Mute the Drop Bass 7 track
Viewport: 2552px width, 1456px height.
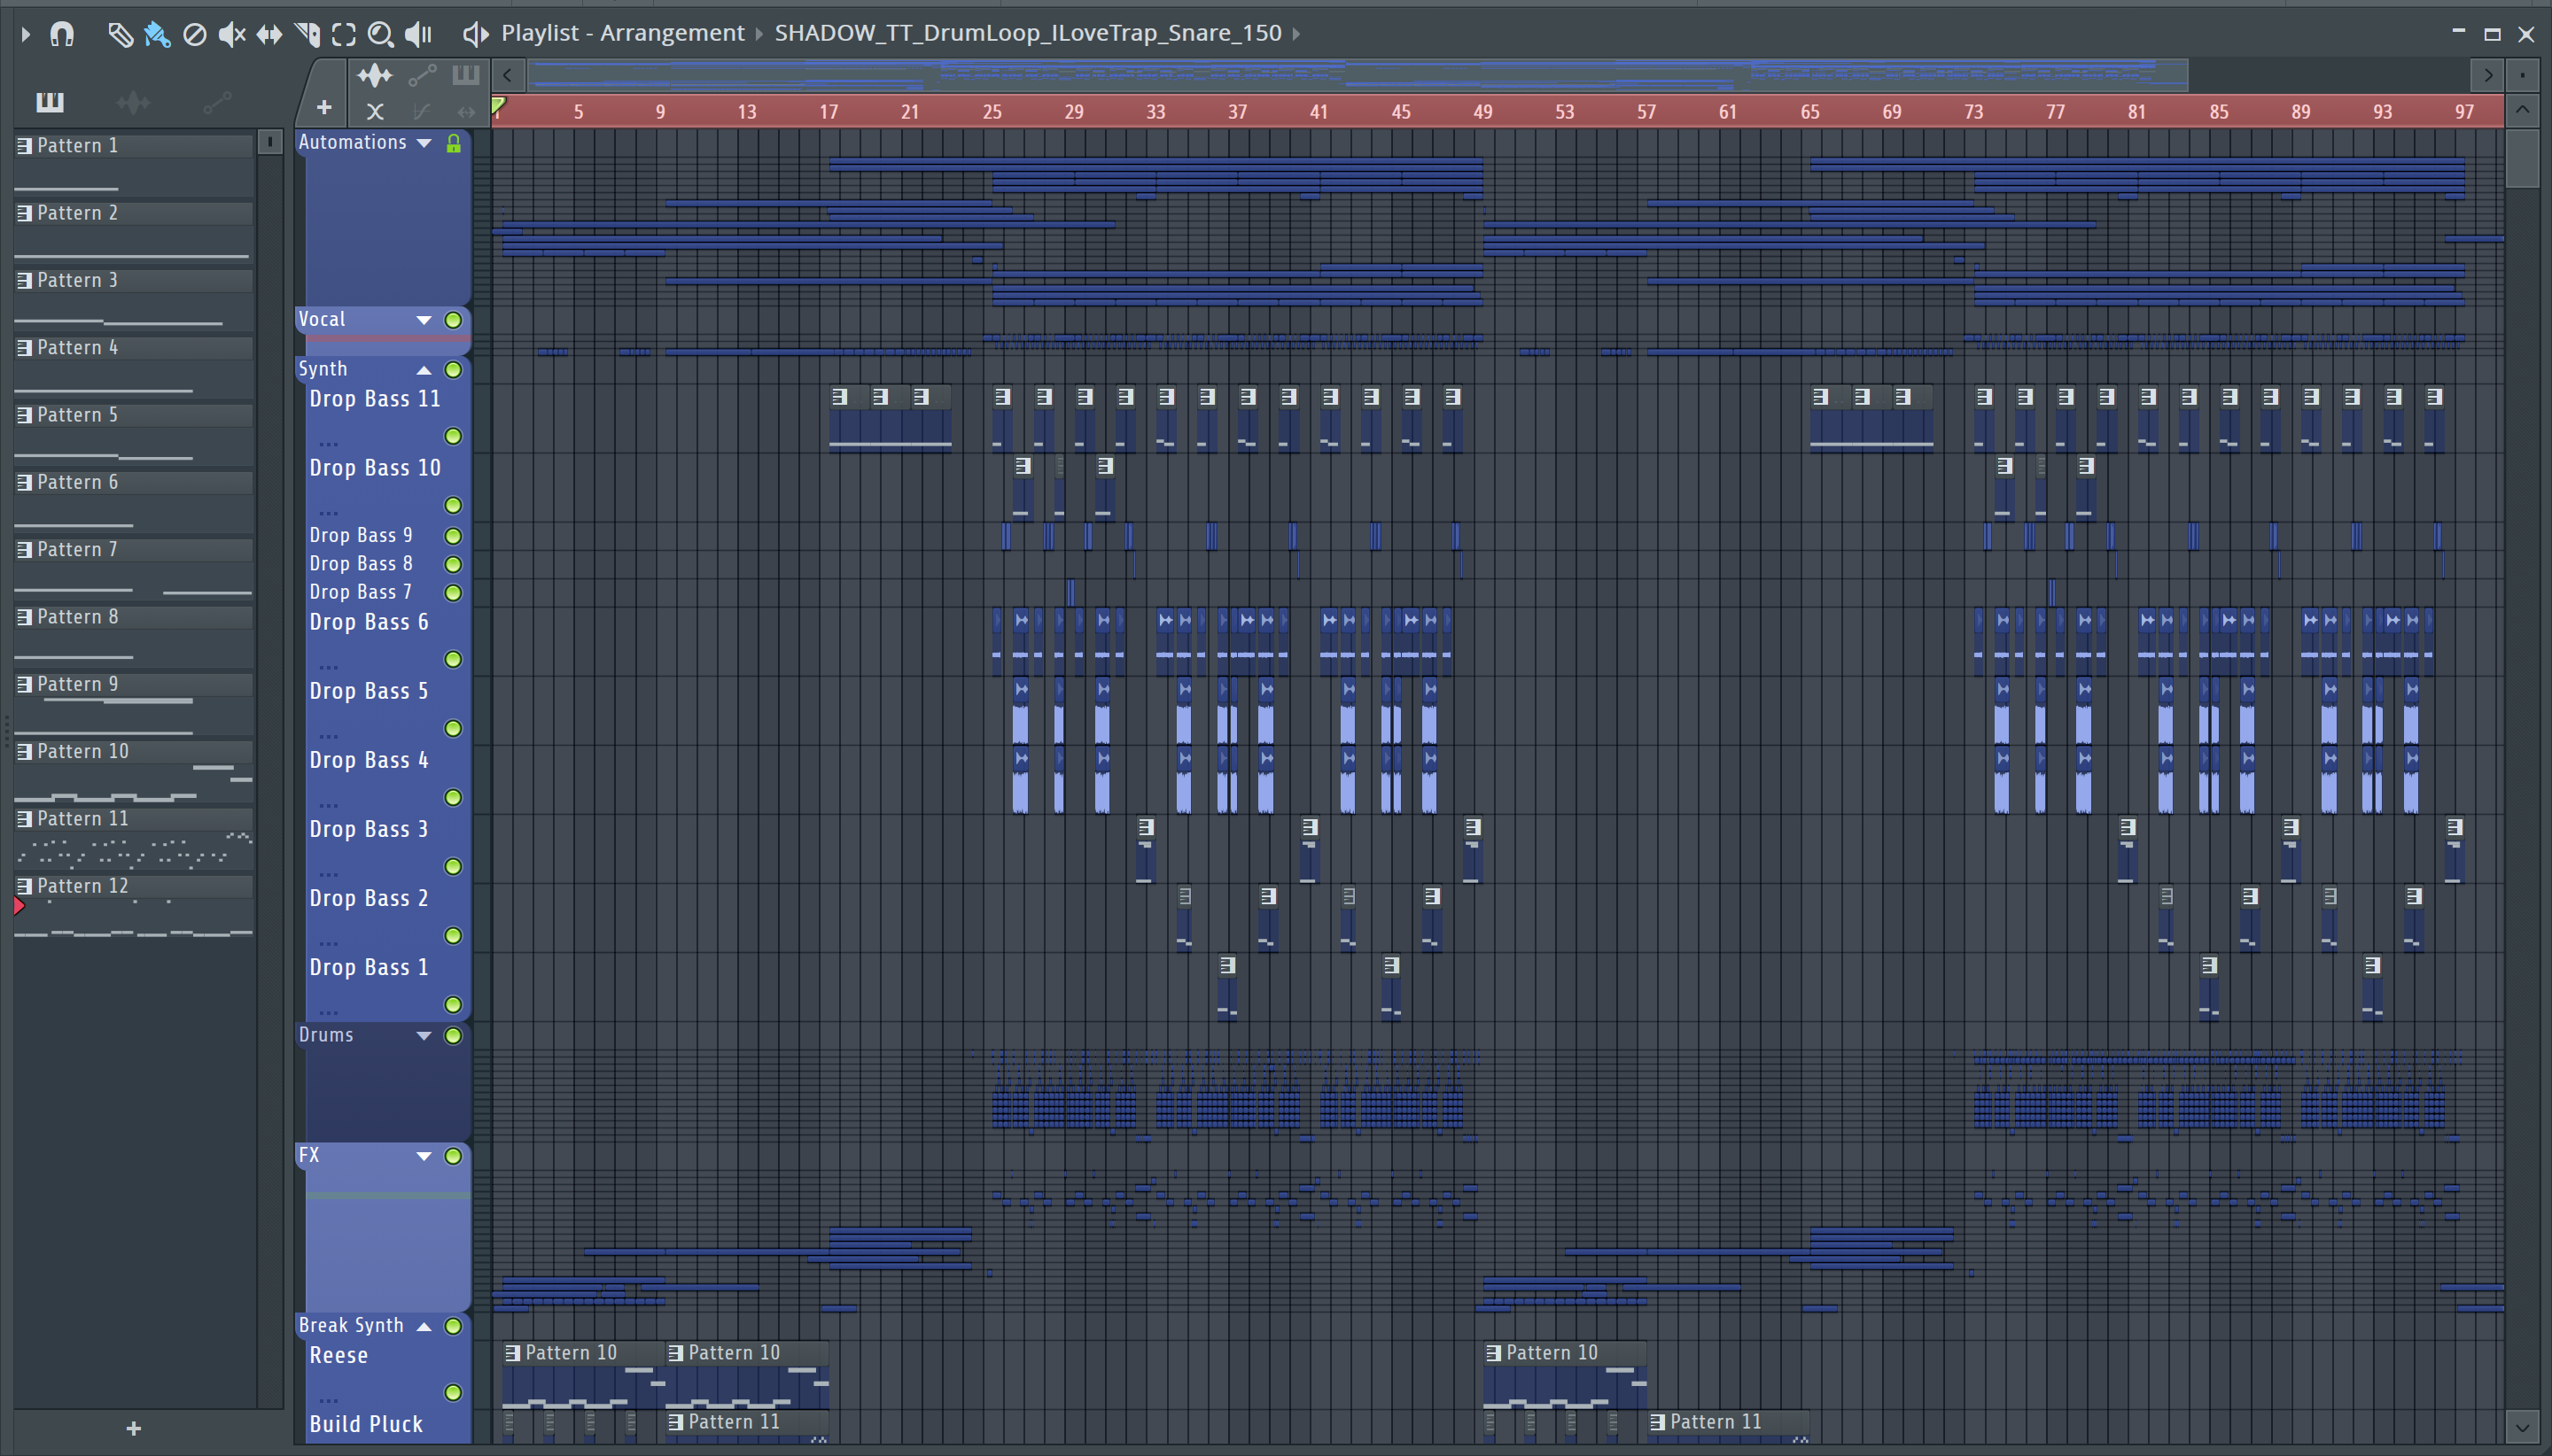pyautogui.click(x=453, y=593)
